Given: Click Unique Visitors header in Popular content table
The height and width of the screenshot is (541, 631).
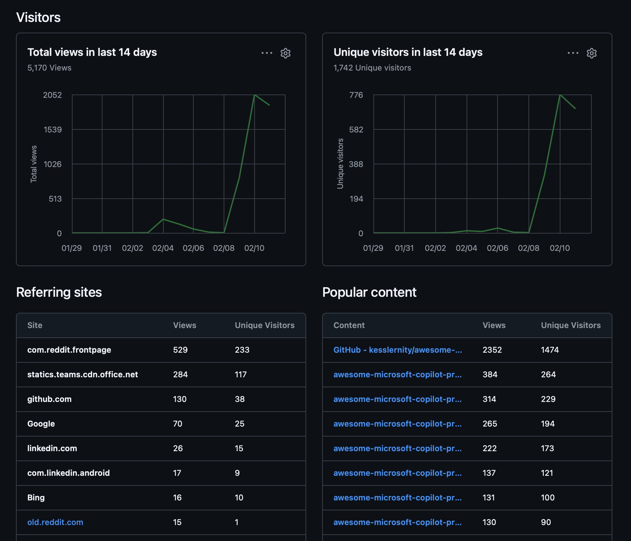Looking at the screenshot, I should pos(571,325).
